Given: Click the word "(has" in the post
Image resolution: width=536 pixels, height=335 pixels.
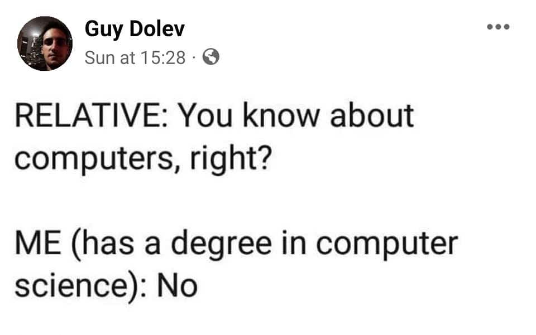Looking at the screenshot, I should pos(100,243).
